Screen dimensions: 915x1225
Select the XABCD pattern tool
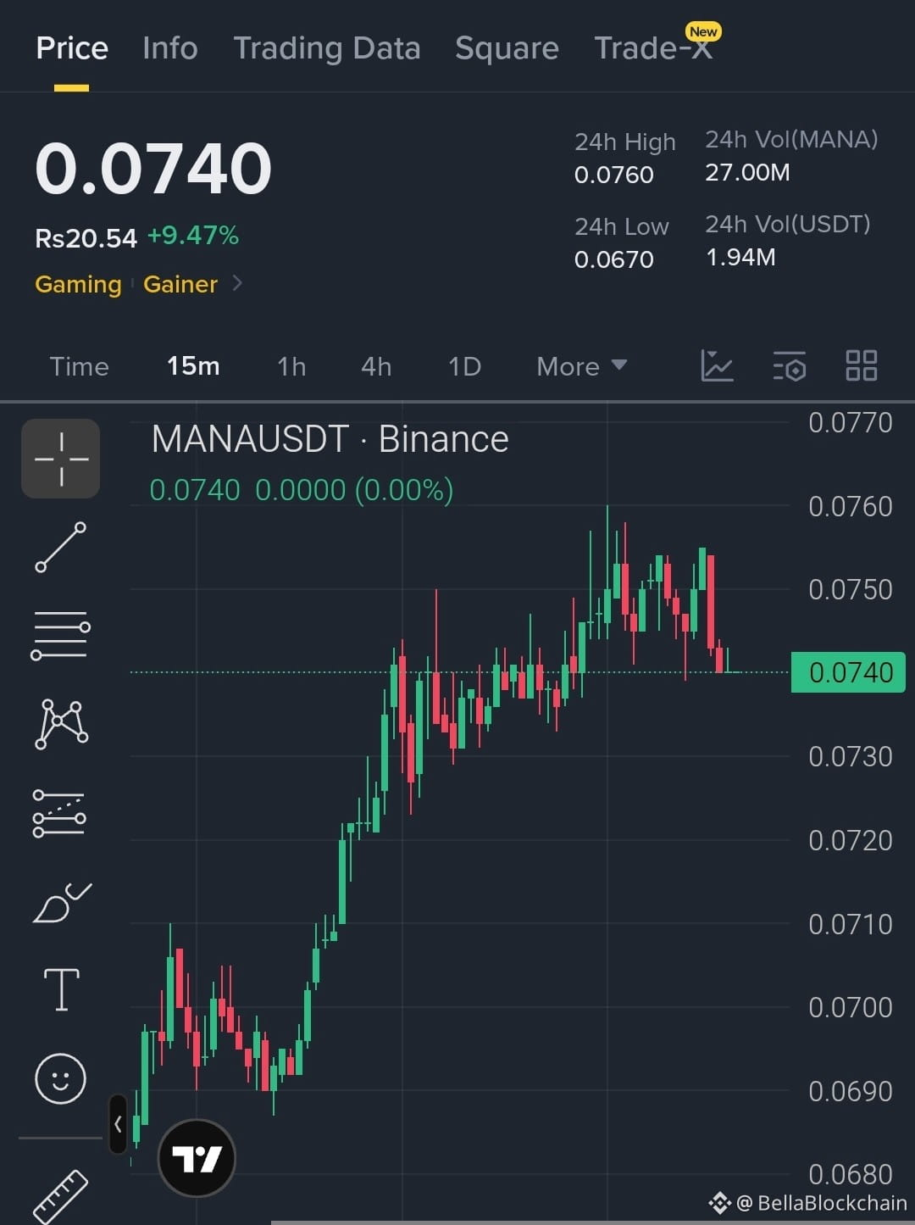coord(61,724)
